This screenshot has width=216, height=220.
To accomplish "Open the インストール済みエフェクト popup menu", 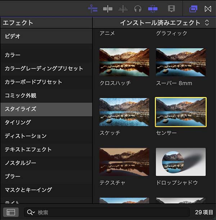I will [x=160, y=23].
